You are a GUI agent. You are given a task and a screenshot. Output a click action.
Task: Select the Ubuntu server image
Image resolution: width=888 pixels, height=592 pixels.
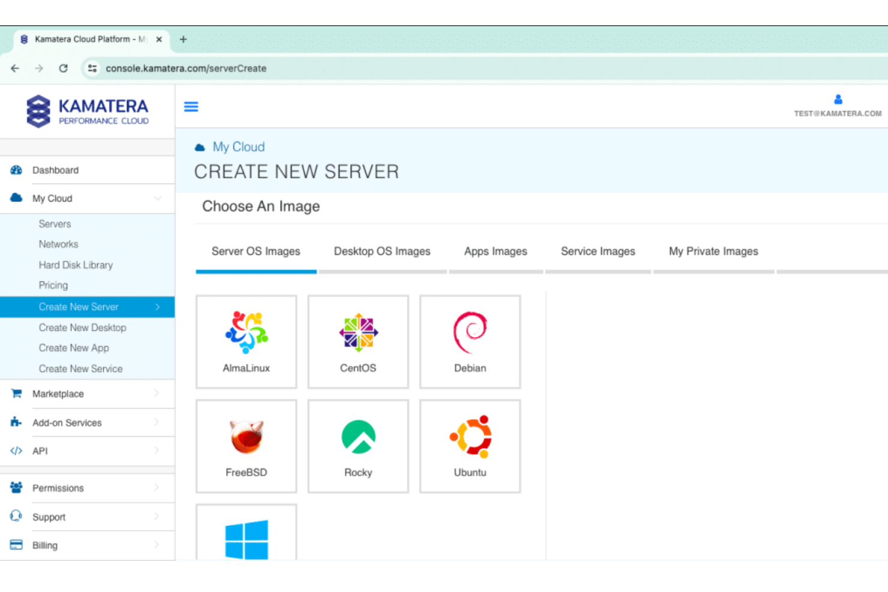click(470, 446)
